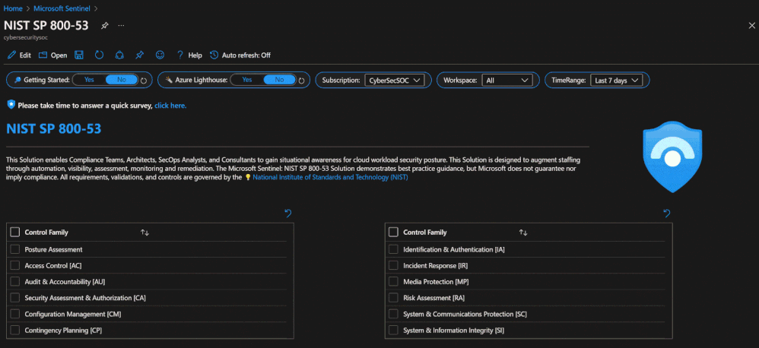
Task: Refresh the workbook using circular arrow icon
Action: (99, 55)
